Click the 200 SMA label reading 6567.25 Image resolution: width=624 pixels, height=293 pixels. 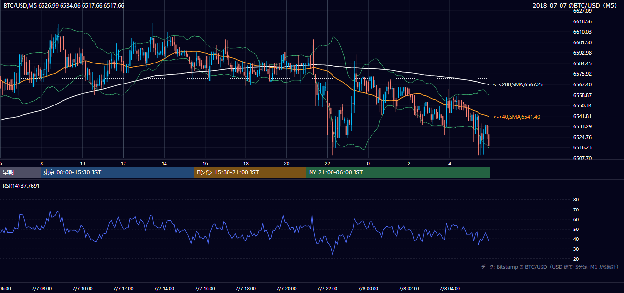518,84
